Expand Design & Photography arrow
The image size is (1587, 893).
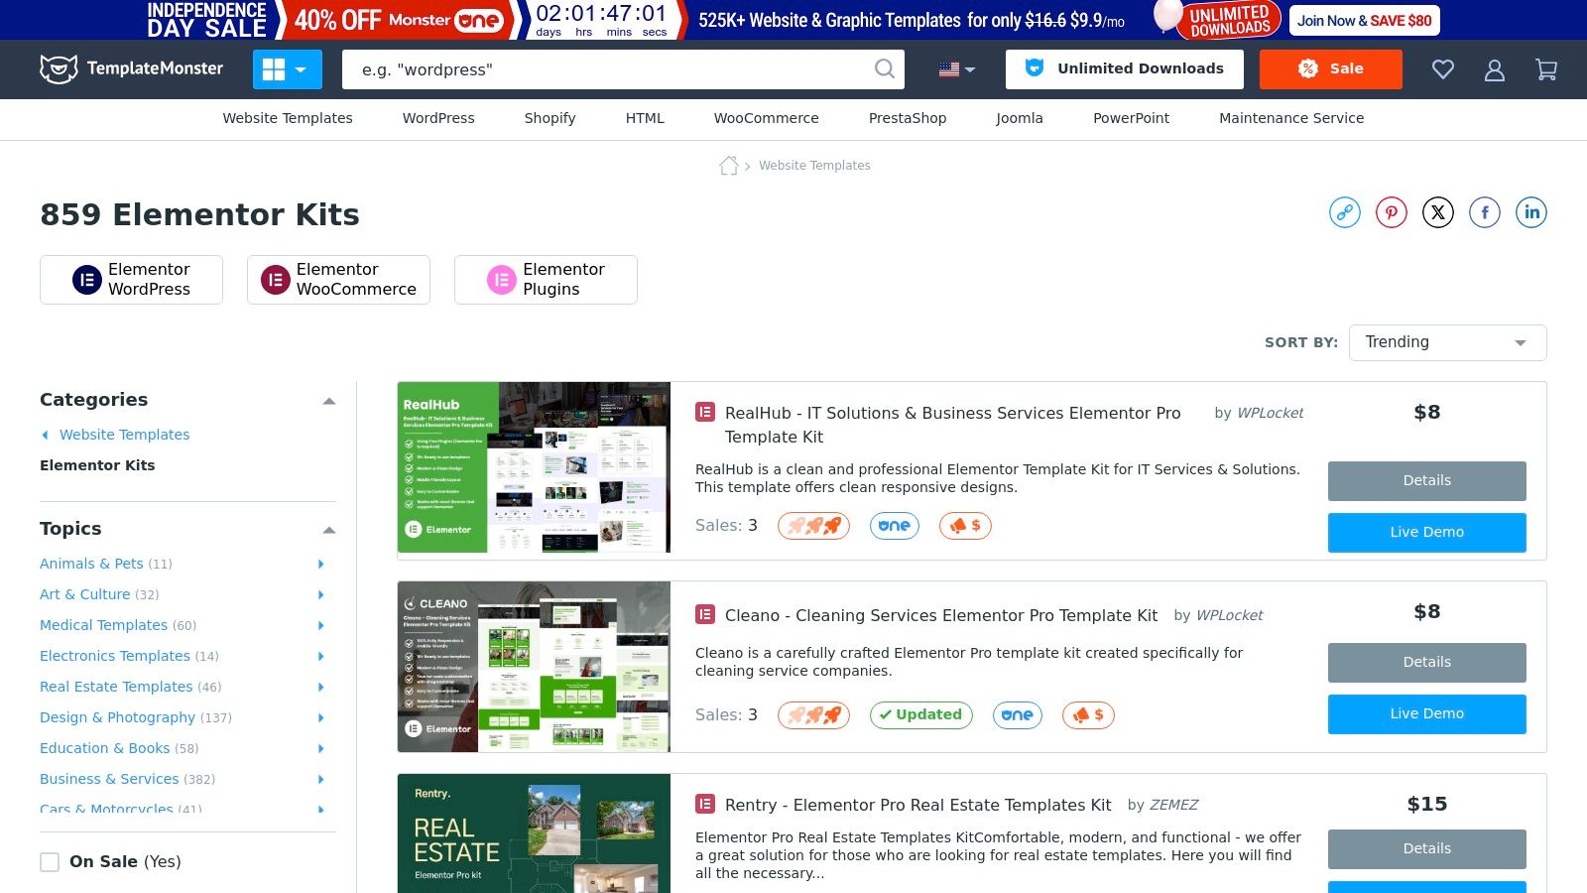(x=320, y=717)
